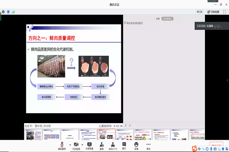This screenshot has width=229, height=152.
Task: Toggle the gray pill button above notes
Action: coord(168,18)
